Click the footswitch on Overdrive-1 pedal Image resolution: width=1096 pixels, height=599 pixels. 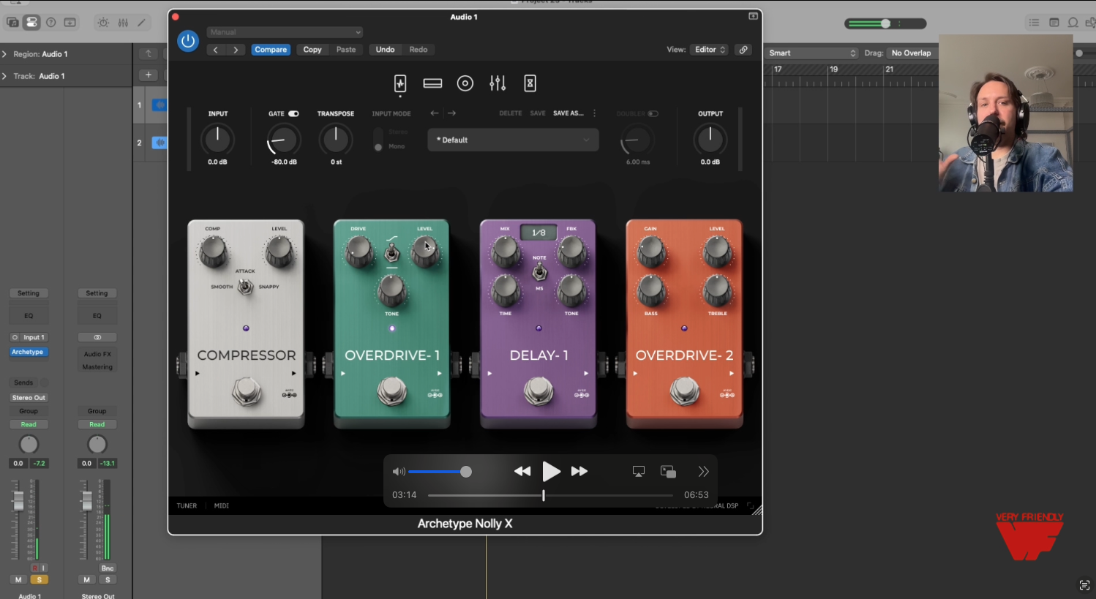tap(392, 392)
